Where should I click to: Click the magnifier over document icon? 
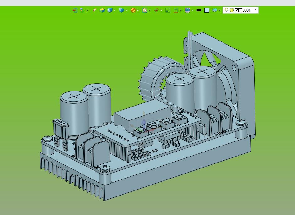145,10
